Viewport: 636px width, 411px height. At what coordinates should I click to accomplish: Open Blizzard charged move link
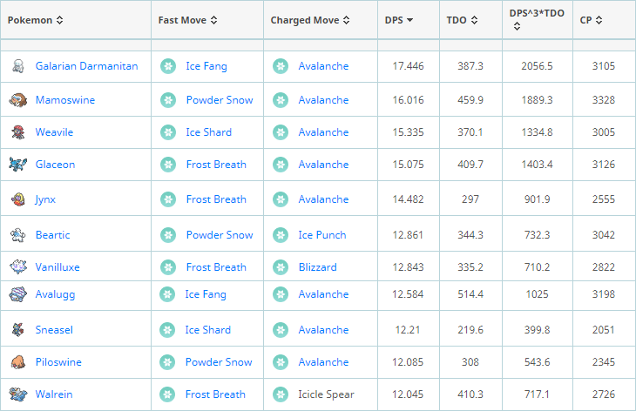318,266
